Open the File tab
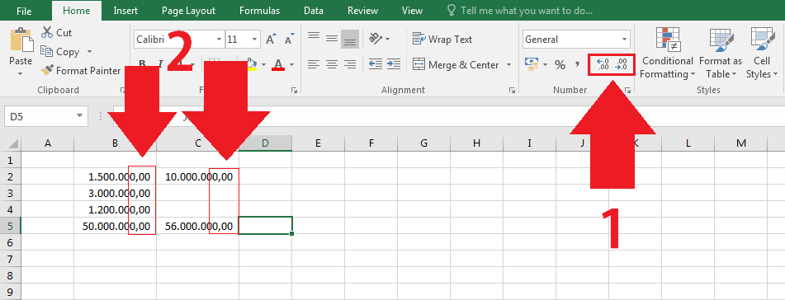This screenshot has width=785, height=300. tap(24, 11)
